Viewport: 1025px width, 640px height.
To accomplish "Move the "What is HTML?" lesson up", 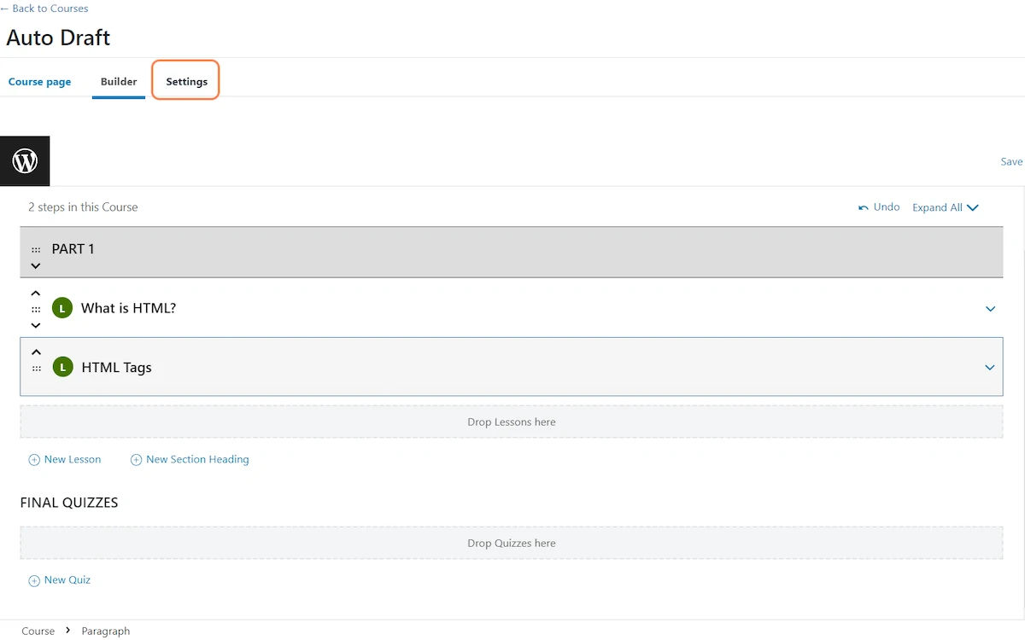I will pyautogui.click(x=36, y=294).
